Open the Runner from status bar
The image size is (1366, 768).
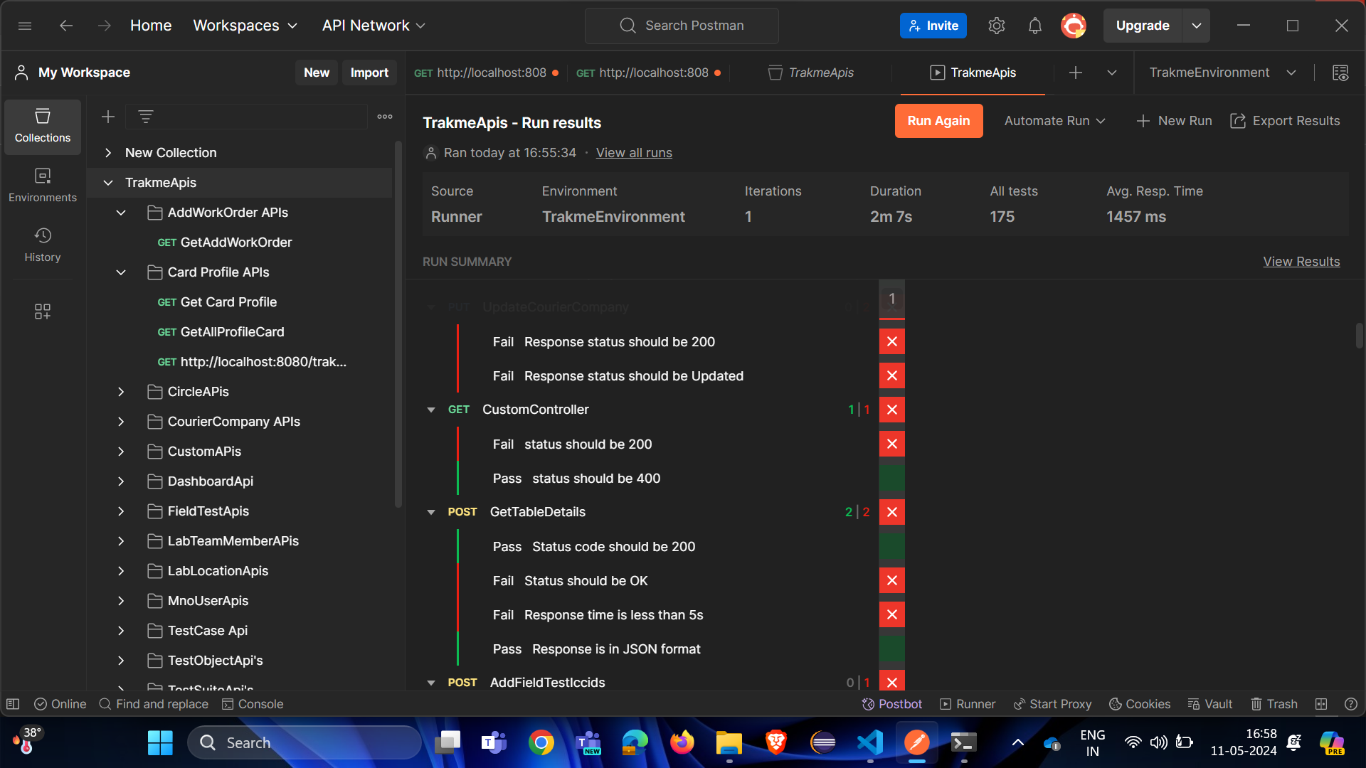(x=968, y=704)
